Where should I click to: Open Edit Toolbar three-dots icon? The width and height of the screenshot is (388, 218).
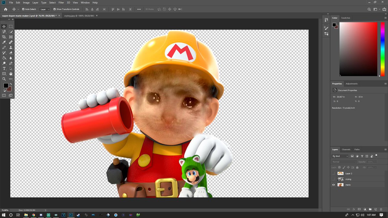pos(11,79)
